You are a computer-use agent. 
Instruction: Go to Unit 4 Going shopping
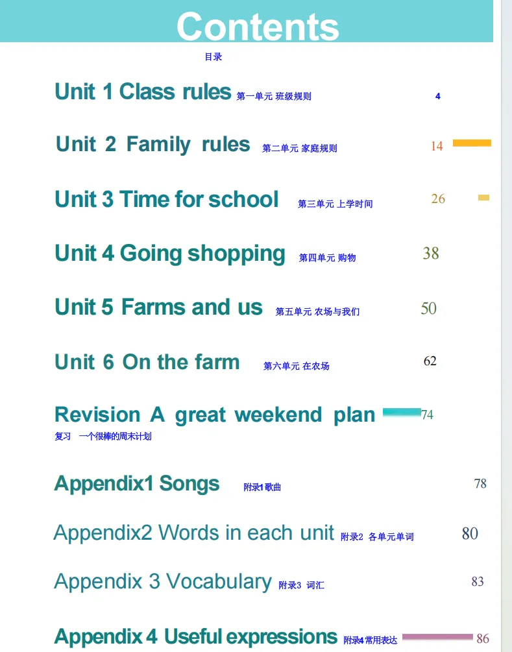pos(170,253)
